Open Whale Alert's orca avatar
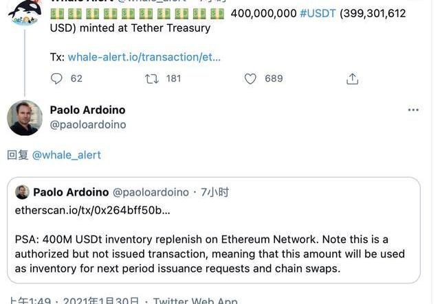 [25, 12]
